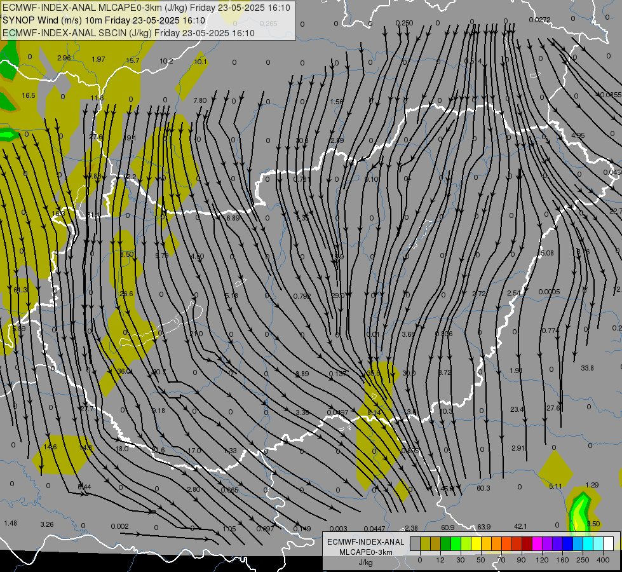The height and width of the screenshot is (572, 622).
Task: Click the grid value 3.26
Action: click(47, 524)
